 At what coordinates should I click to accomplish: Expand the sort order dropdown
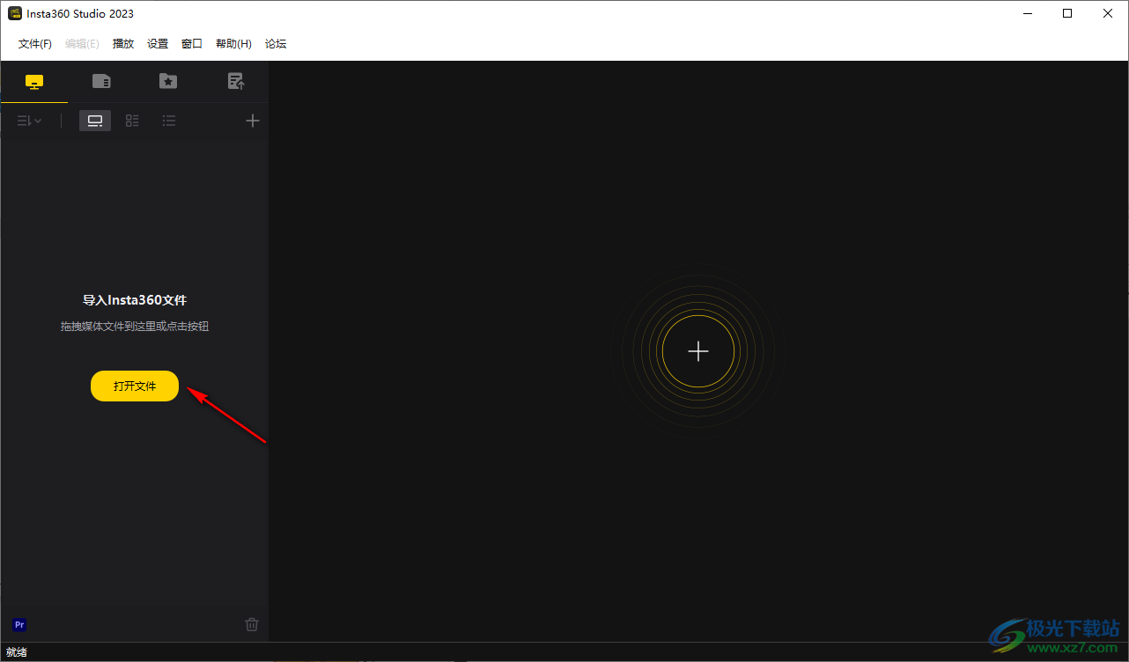click(x=29, y=121)
